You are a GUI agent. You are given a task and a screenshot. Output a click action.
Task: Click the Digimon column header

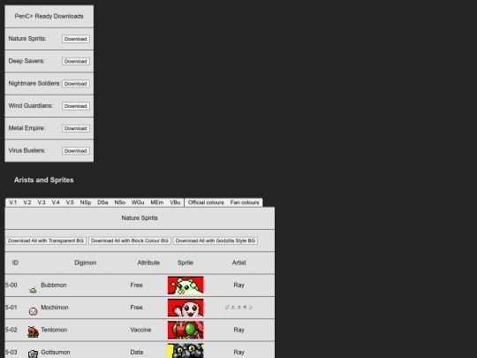click(85, 263)
